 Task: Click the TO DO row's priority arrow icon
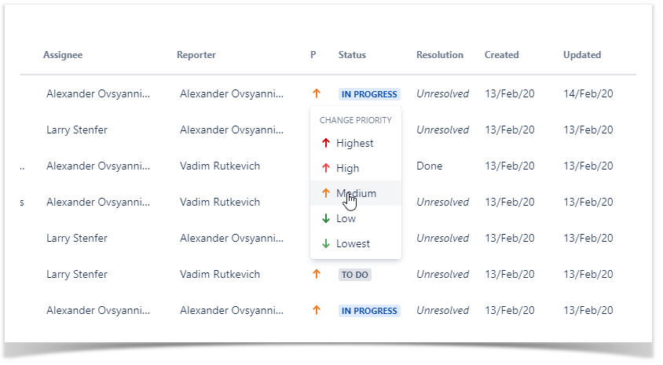[x=317, y=274]
